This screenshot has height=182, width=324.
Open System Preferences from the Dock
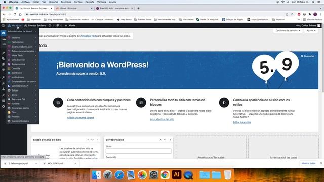coord(153,175)
